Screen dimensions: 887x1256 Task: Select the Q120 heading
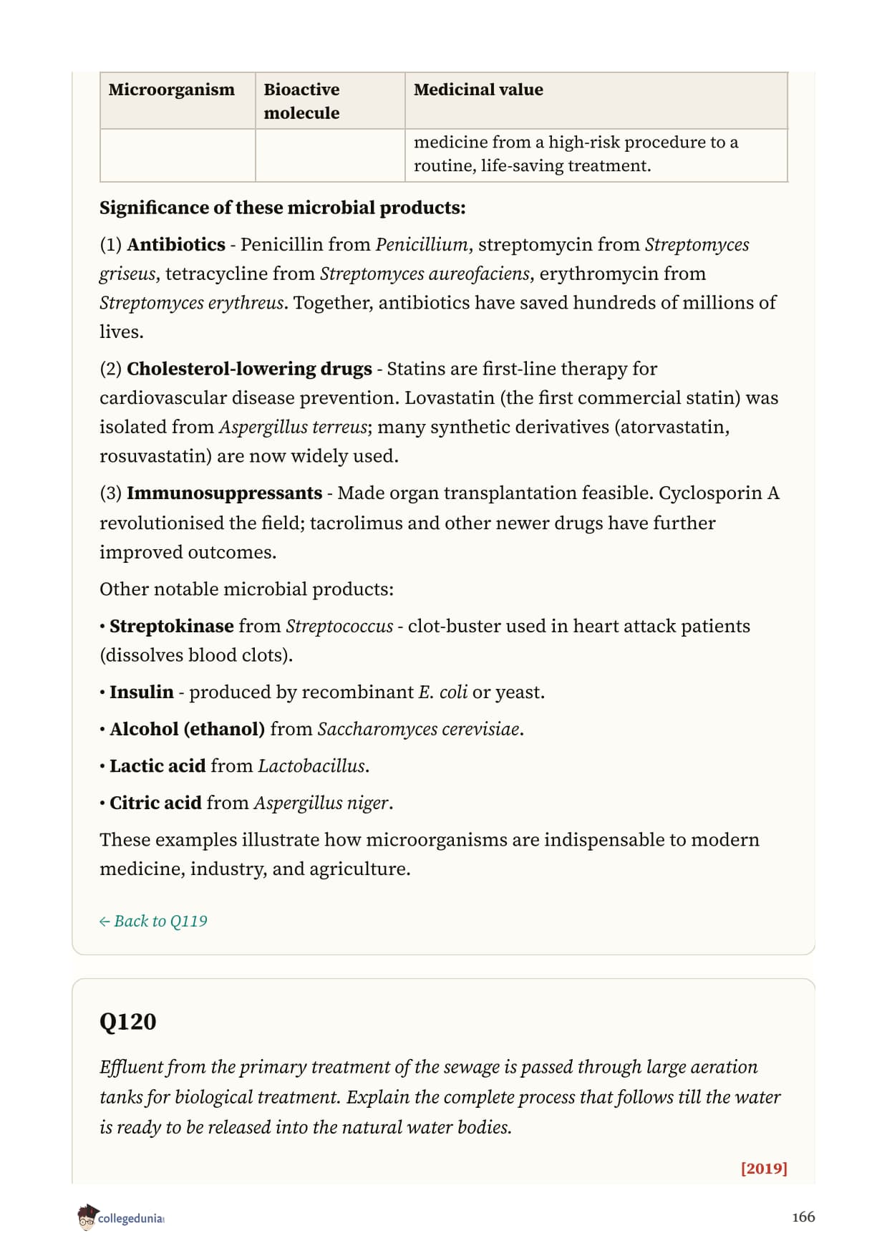tap(127, 1021)
